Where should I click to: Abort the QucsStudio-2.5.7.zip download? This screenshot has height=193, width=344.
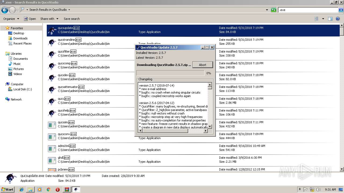[x=203, y=65]
